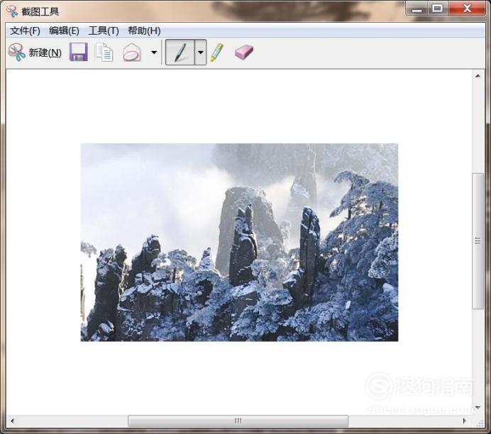Maximize the Snipping Tool window
Image resolution: width=491 pixels, height=434 pixels.
coord(438,9)
